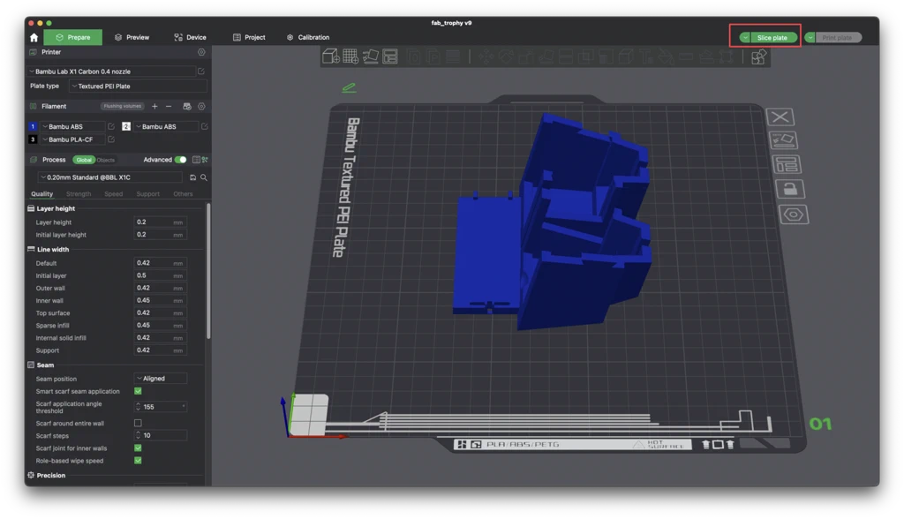Select the Scale tool in top toolbar
The width and height of the screenshot is (904, 519).
point(525,56)
